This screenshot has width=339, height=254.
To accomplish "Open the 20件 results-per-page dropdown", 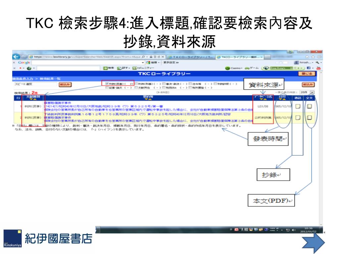I will coord(312,92).
